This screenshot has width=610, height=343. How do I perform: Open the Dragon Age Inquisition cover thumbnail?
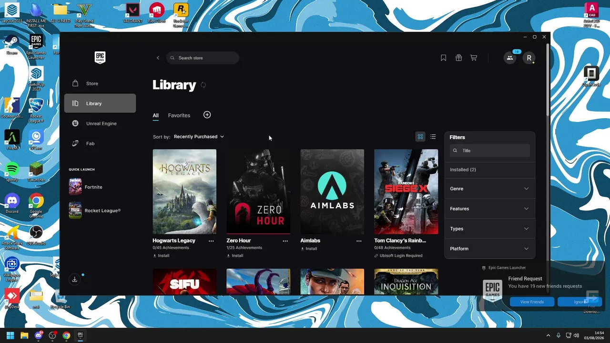pyautogui.click(x=406, y=282)
